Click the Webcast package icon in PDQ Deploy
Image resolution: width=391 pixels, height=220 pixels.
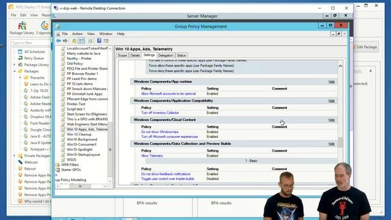(20, 162)
